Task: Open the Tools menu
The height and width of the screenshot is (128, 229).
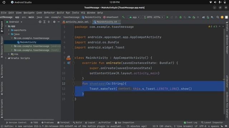Action: click(75, 13)
